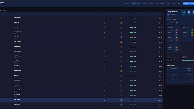
Task: Select player Jordan Hall
Action: click(16, 22)
